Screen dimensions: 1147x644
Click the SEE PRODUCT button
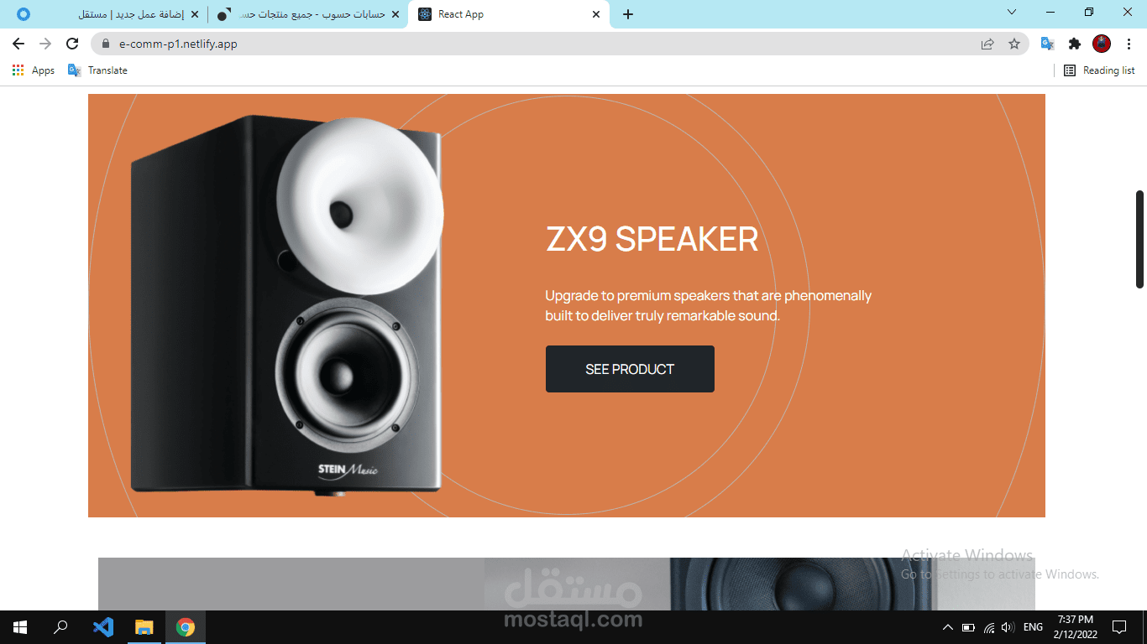click(x=630, y=369)
